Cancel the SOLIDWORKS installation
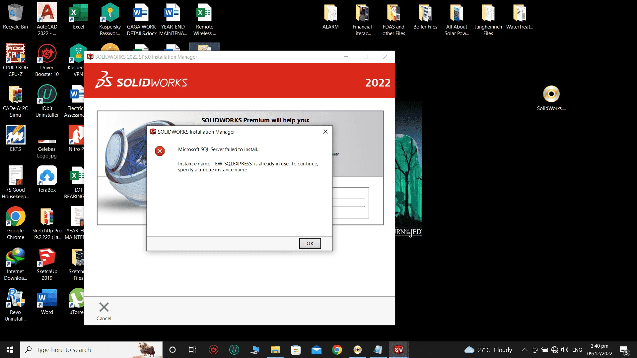Screen dimensions: 637x358 pyautogui.click(x=104, y=311)
